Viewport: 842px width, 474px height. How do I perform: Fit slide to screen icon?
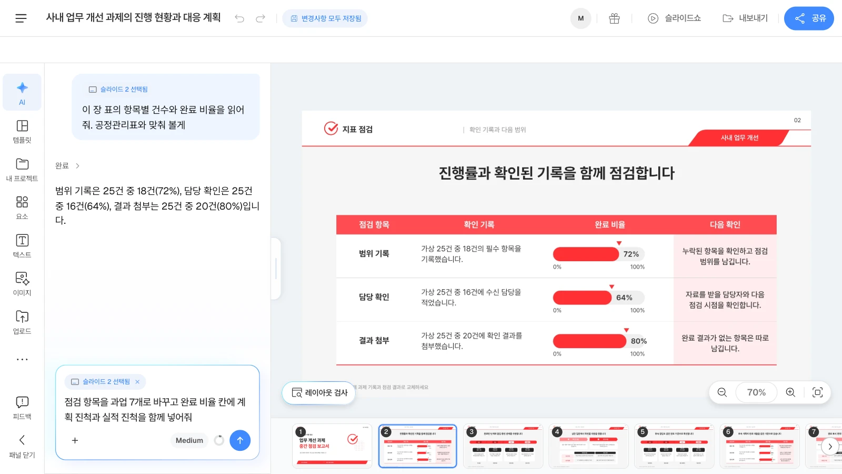(817, 392)
